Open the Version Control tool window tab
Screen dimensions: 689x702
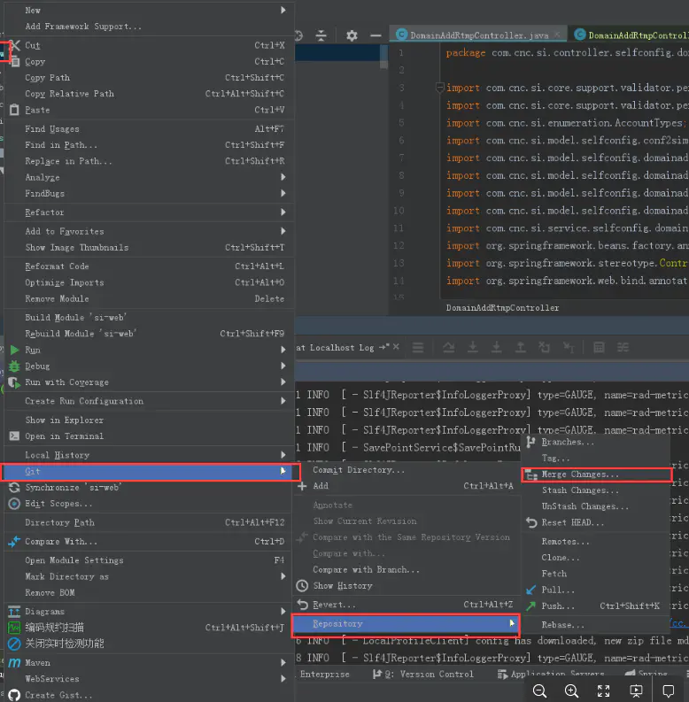pos(423,675)
